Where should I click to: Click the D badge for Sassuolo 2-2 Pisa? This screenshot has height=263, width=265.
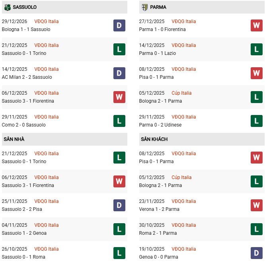coord(119,205)
